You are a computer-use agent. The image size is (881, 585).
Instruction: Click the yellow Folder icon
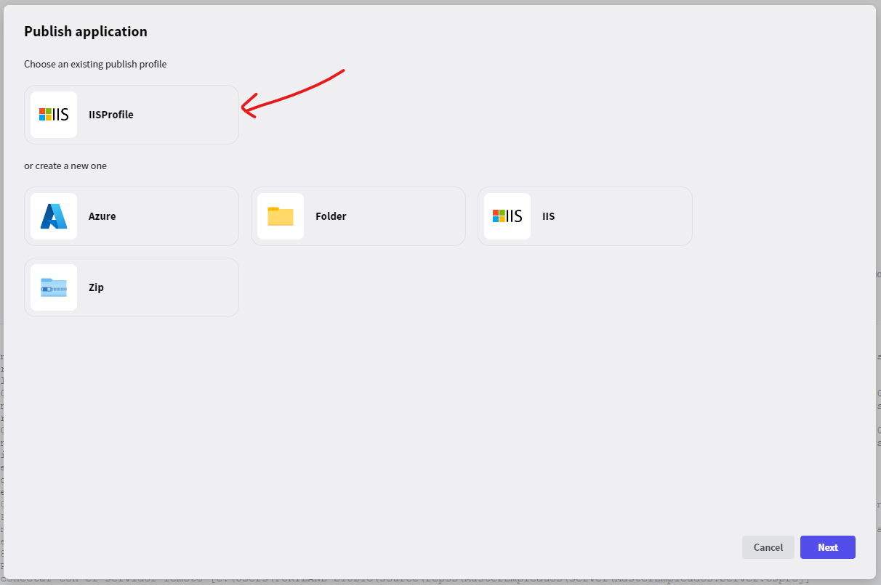tap(281, 216)
